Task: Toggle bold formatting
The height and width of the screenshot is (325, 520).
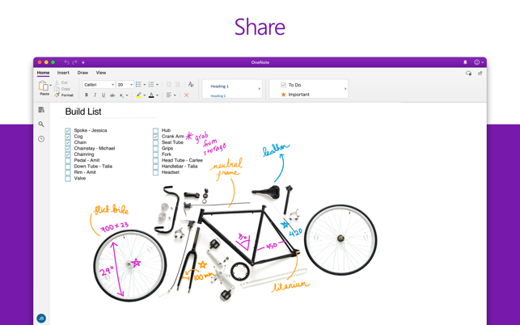Action: (87, 95)
